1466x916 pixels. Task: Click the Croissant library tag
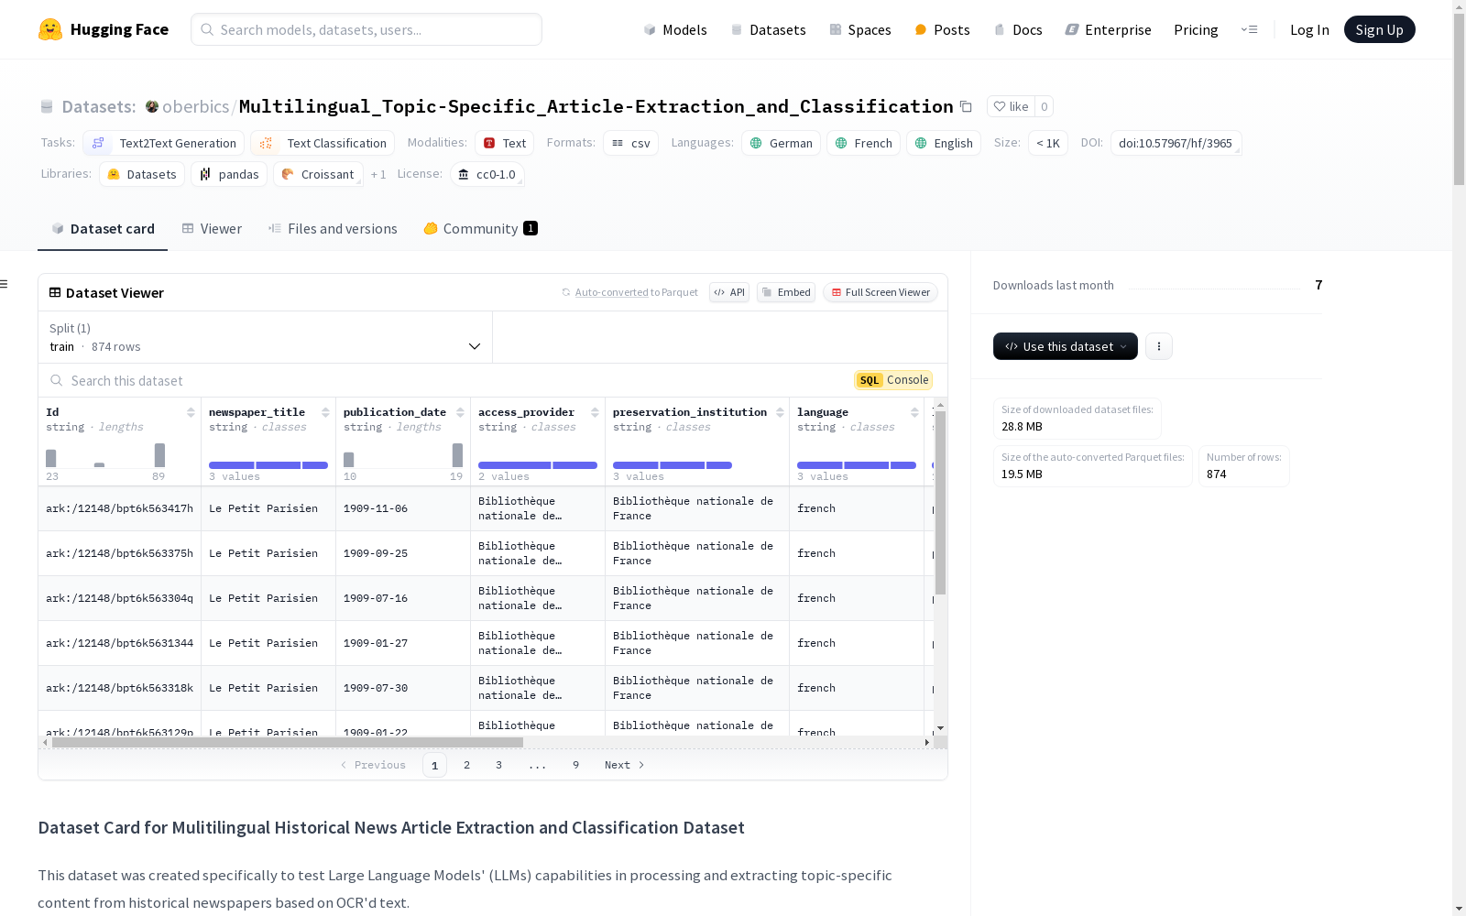318,174
